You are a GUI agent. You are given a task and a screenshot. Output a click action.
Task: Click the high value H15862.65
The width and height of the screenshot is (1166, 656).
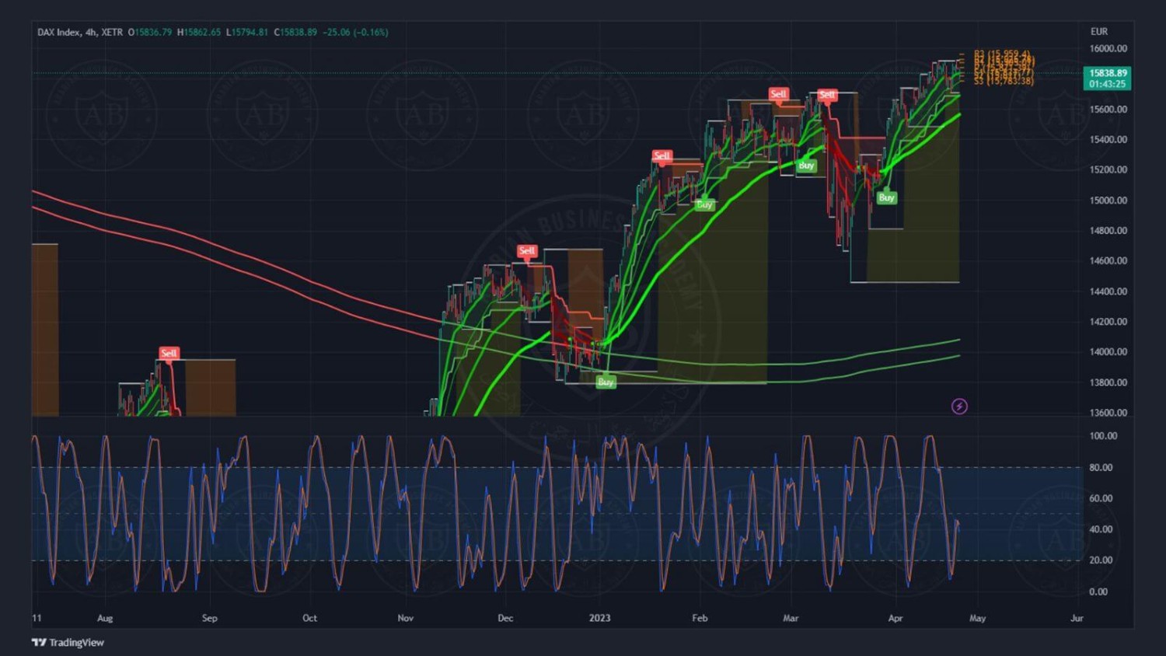pyautogui.click(x=199, y=32)
